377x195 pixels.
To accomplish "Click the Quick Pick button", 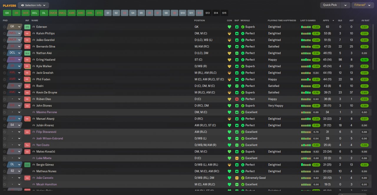I will 330,5.
